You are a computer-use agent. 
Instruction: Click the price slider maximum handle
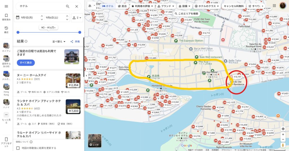pos(80,32)
